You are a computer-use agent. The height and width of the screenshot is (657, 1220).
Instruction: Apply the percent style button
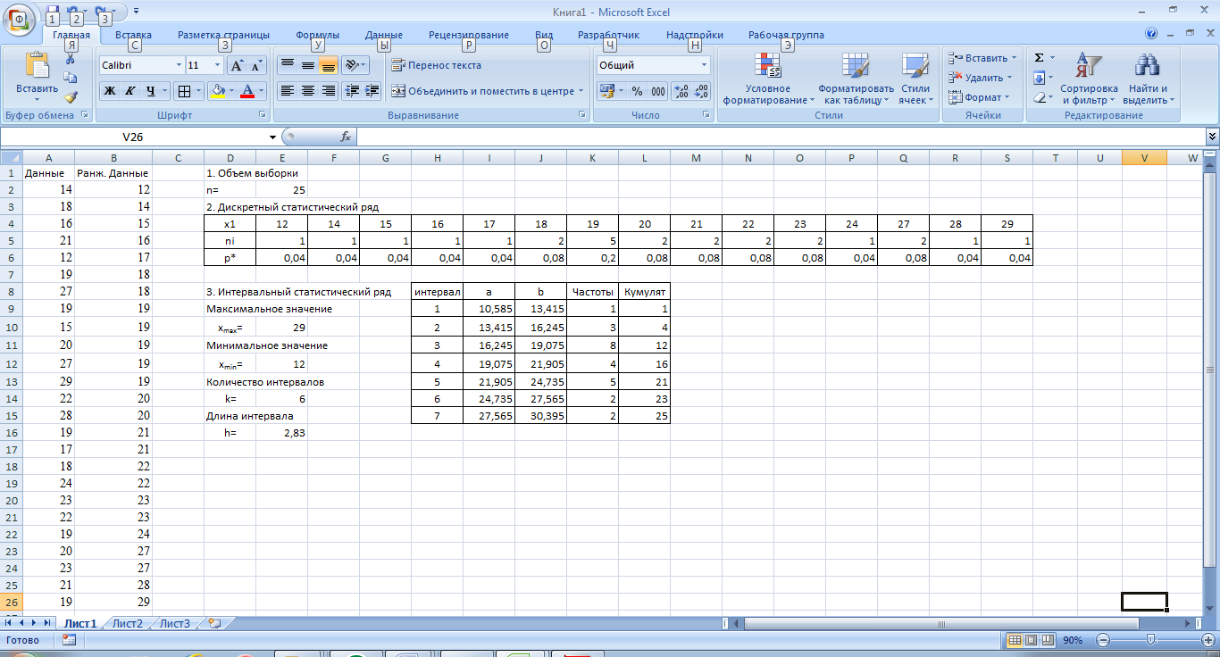(x=637, y=91)
